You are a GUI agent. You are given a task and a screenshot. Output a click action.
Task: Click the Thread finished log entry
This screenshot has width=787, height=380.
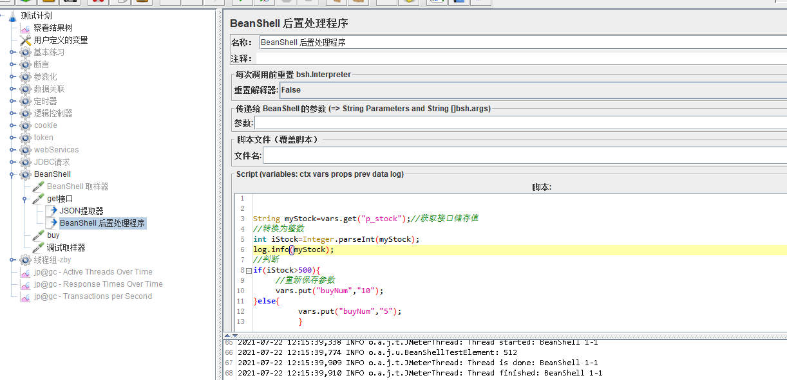[x=420, y=373]
